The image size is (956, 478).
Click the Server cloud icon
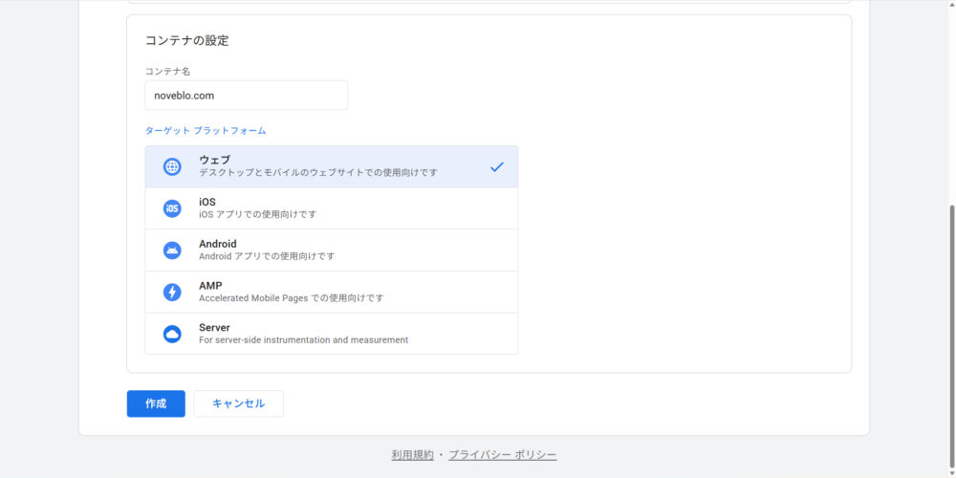point(172,334)
